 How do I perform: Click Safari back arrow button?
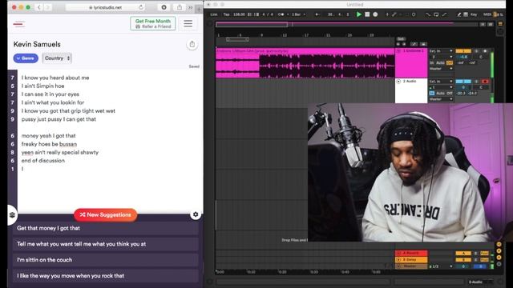click(x=38, y=7)
